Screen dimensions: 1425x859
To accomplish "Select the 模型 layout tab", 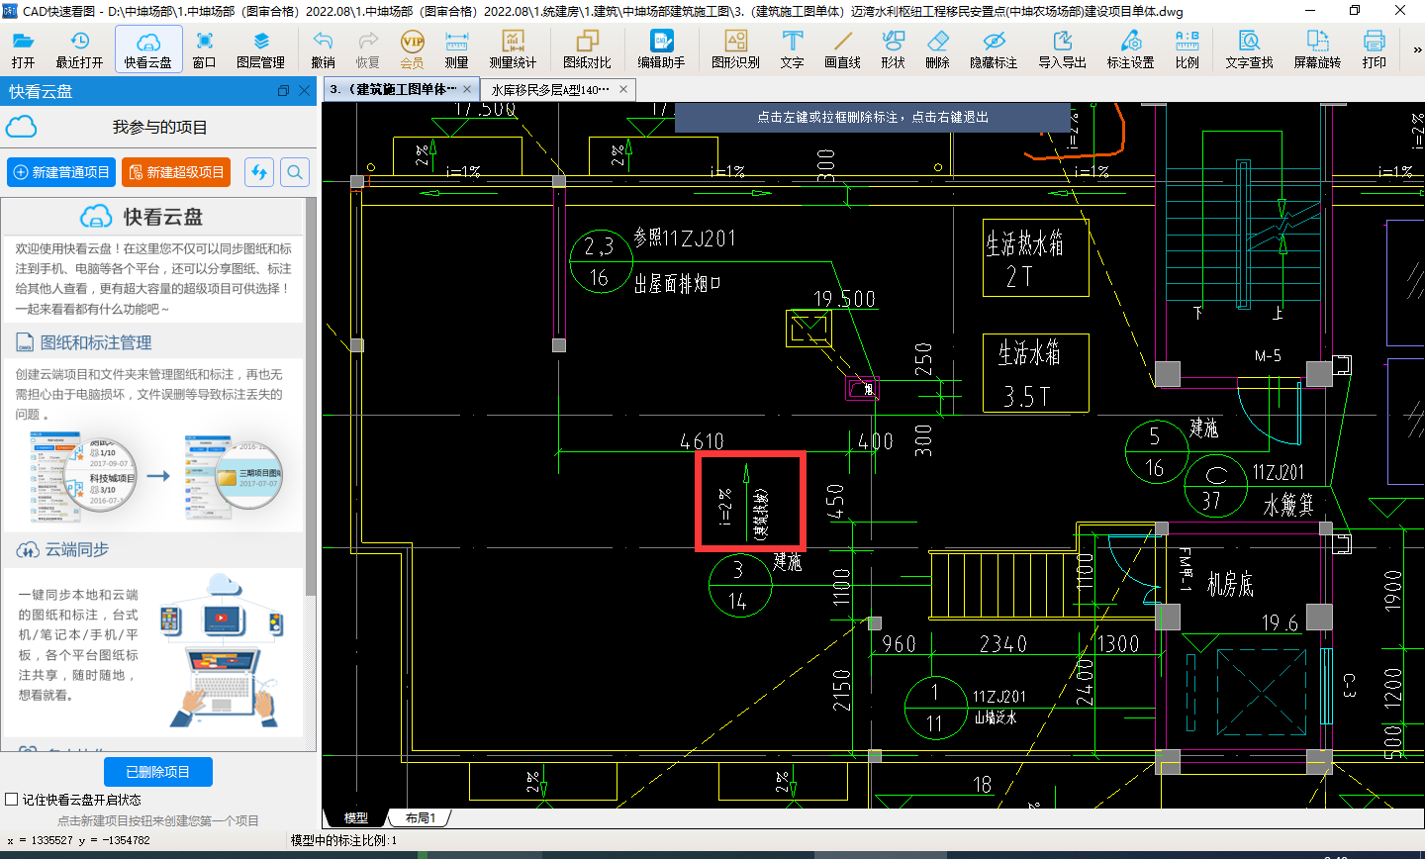I will click(x=356, y=818).
